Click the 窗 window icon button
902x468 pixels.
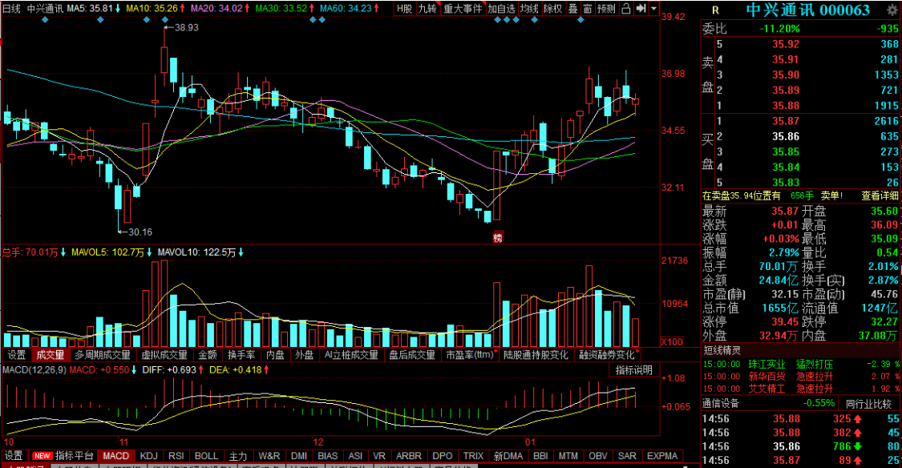point(587,9)
